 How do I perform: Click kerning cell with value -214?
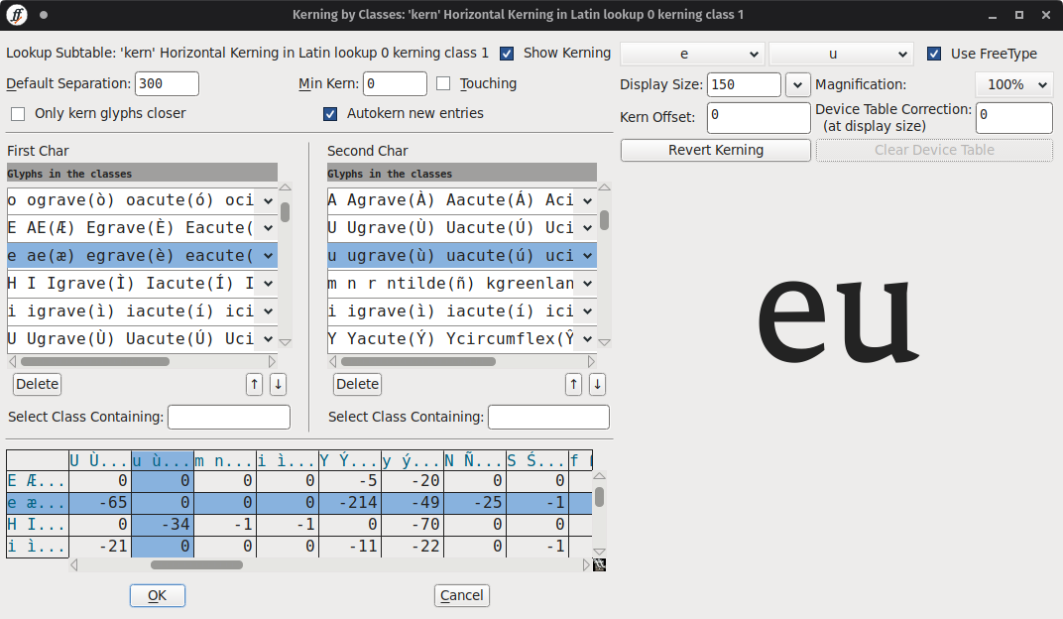point(350,503)
